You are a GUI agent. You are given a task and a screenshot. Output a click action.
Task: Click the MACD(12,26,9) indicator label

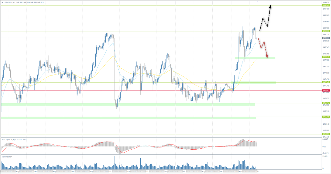pos(14,140)
